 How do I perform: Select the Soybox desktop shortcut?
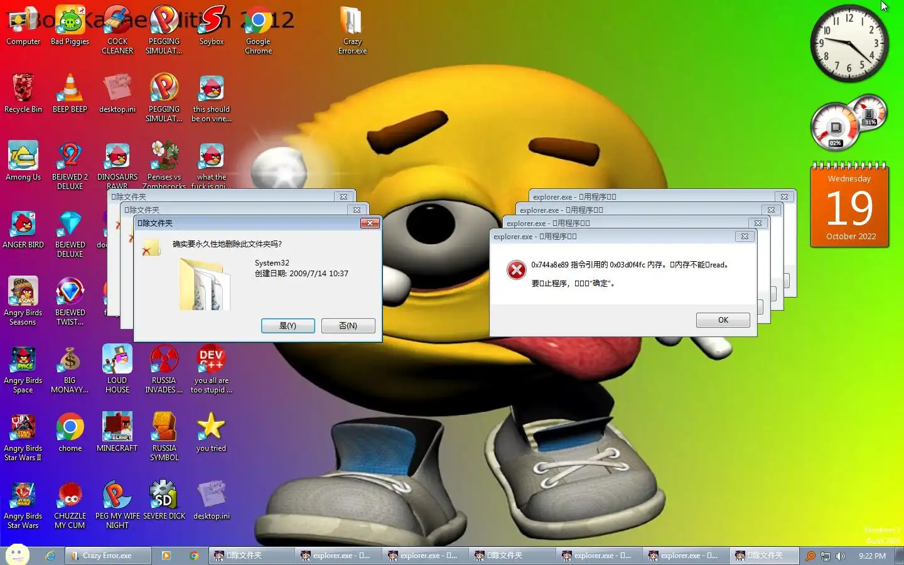coord(212,26)
